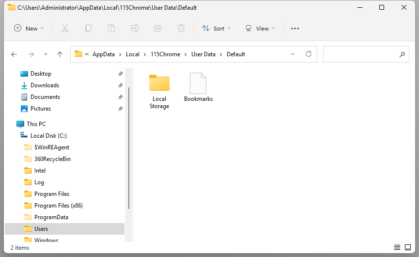Unpin Desktop using its pin icon
This screenshot has height=257, width=419.
[121, 74]
